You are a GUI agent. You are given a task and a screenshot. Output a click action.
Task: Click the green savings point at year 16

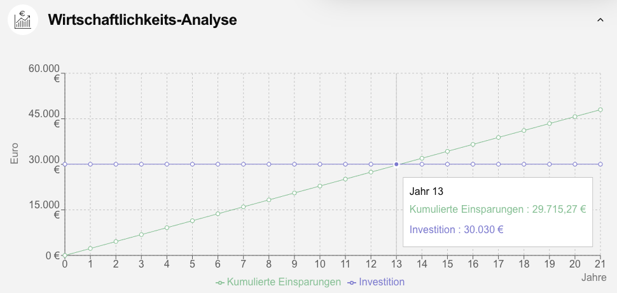473,145
